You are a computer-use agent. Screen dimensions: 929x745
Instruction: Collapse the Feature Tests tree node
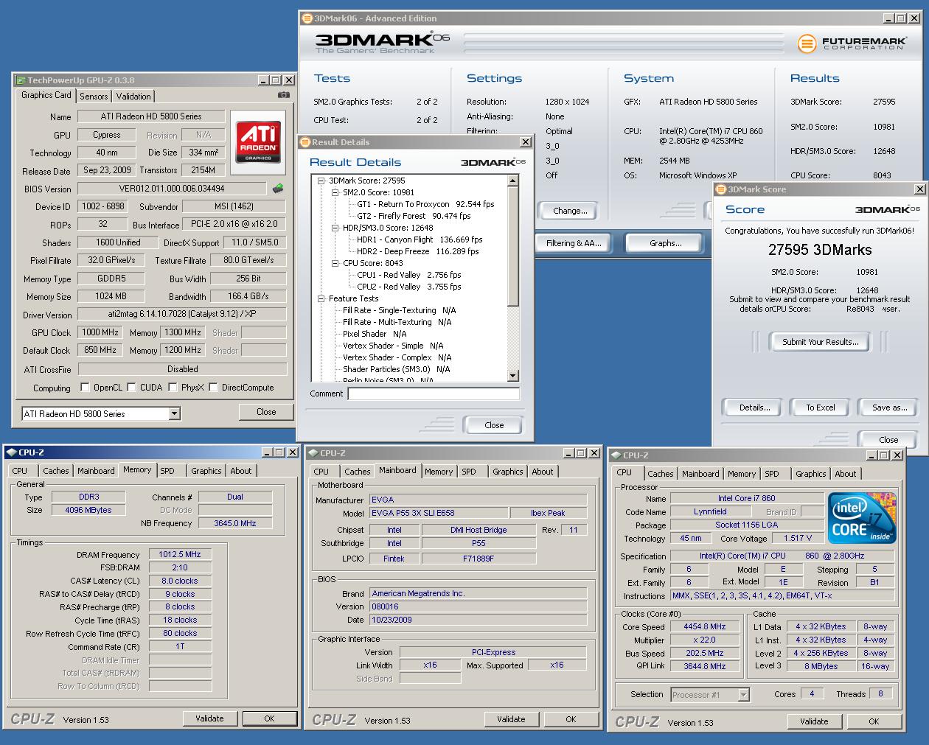(x=321, y=298)
